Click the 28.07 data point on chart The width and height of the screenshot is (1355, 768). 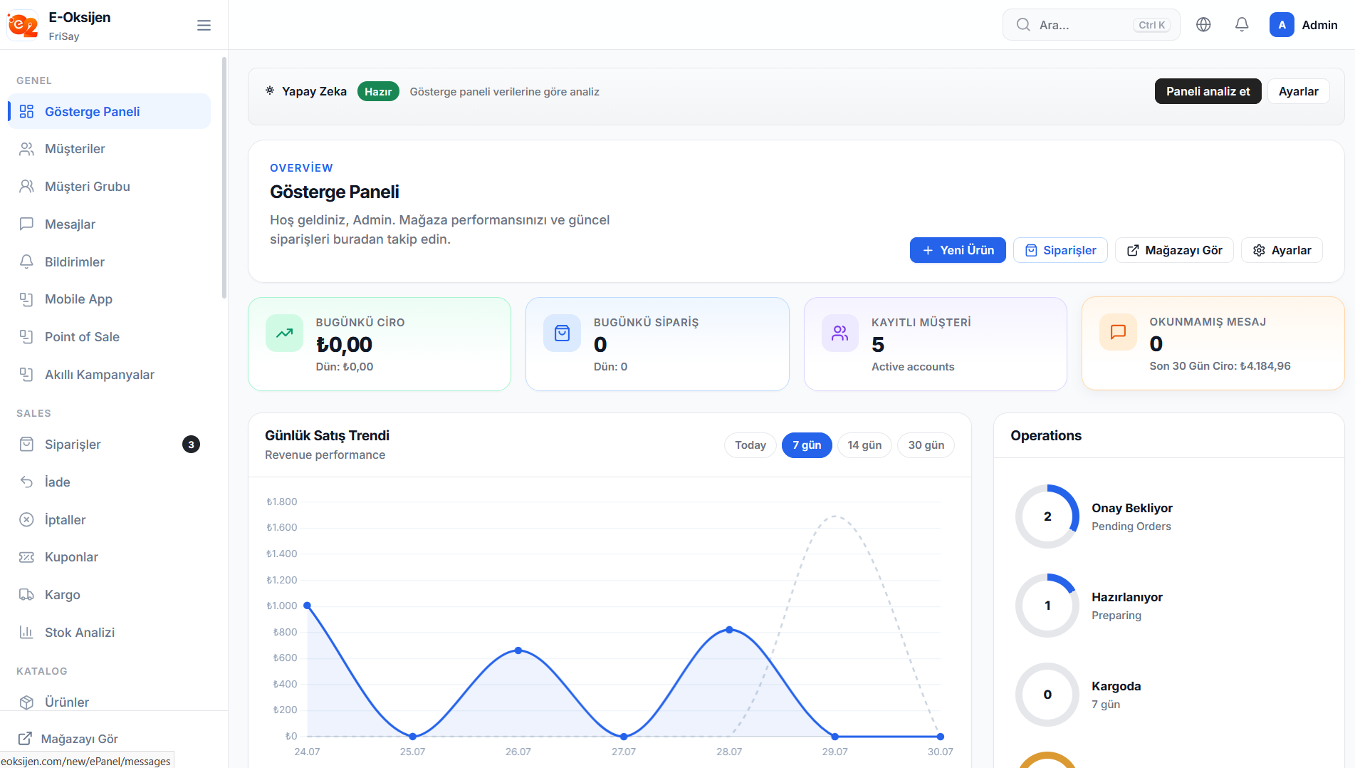coord(729,630)
